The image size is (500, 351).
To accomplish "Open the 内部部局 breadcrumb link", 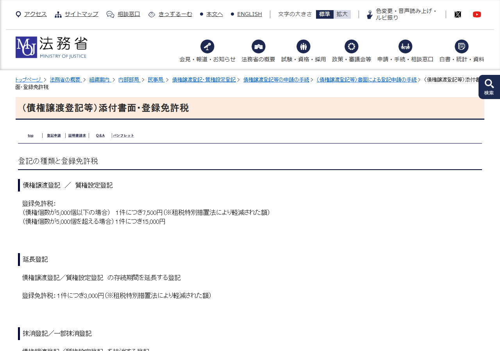I will click(129, 80).
